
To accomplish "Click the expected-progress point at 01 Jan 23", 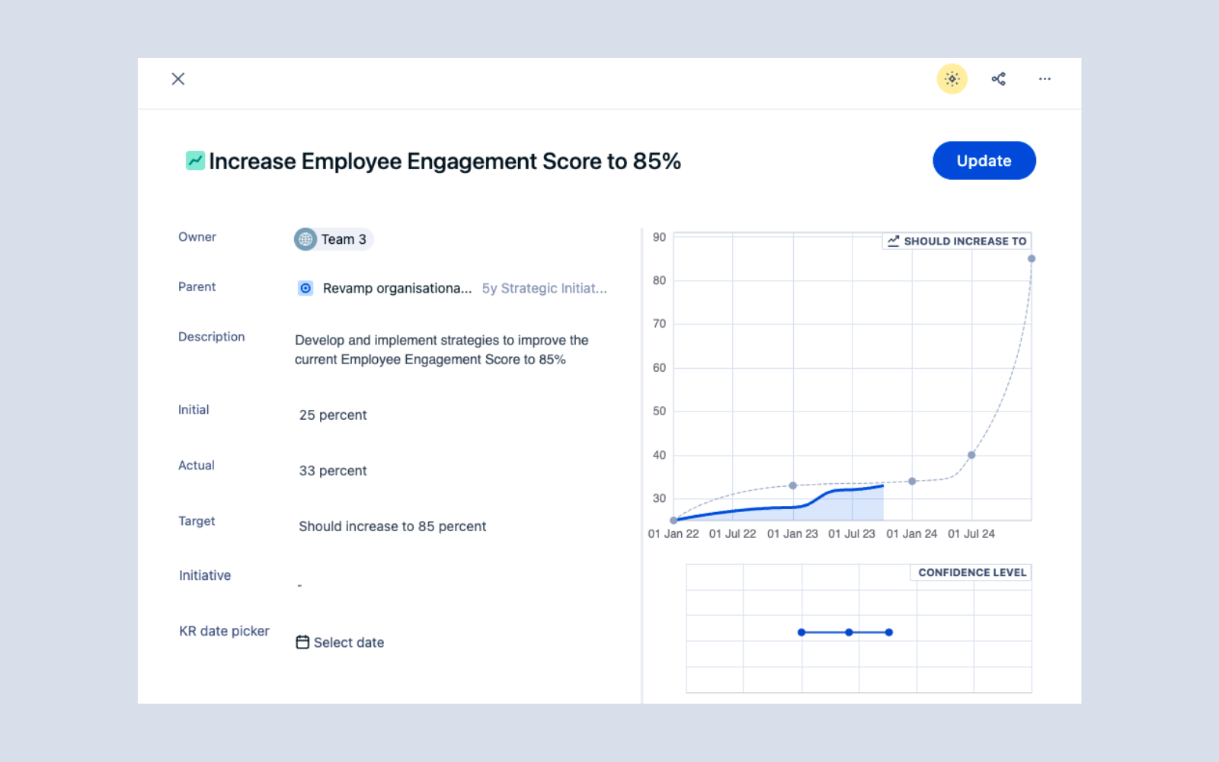I will [x=793, y=485].
